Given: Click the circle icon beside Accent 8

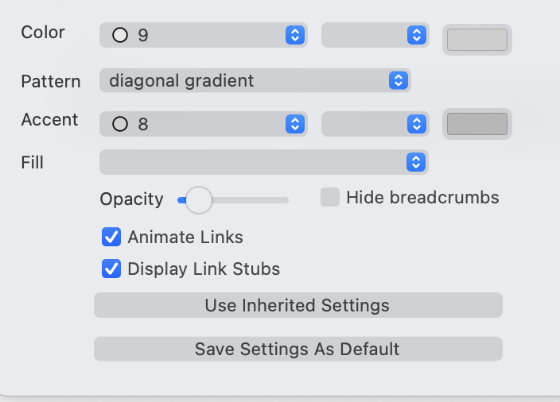Looking at the screenshot, I should (120, 124).
